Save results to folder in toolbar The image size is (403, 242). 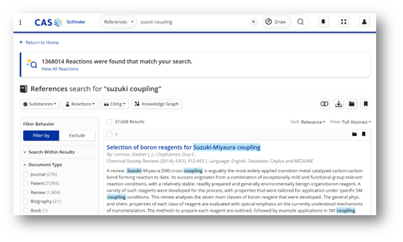tap(352, 104)
